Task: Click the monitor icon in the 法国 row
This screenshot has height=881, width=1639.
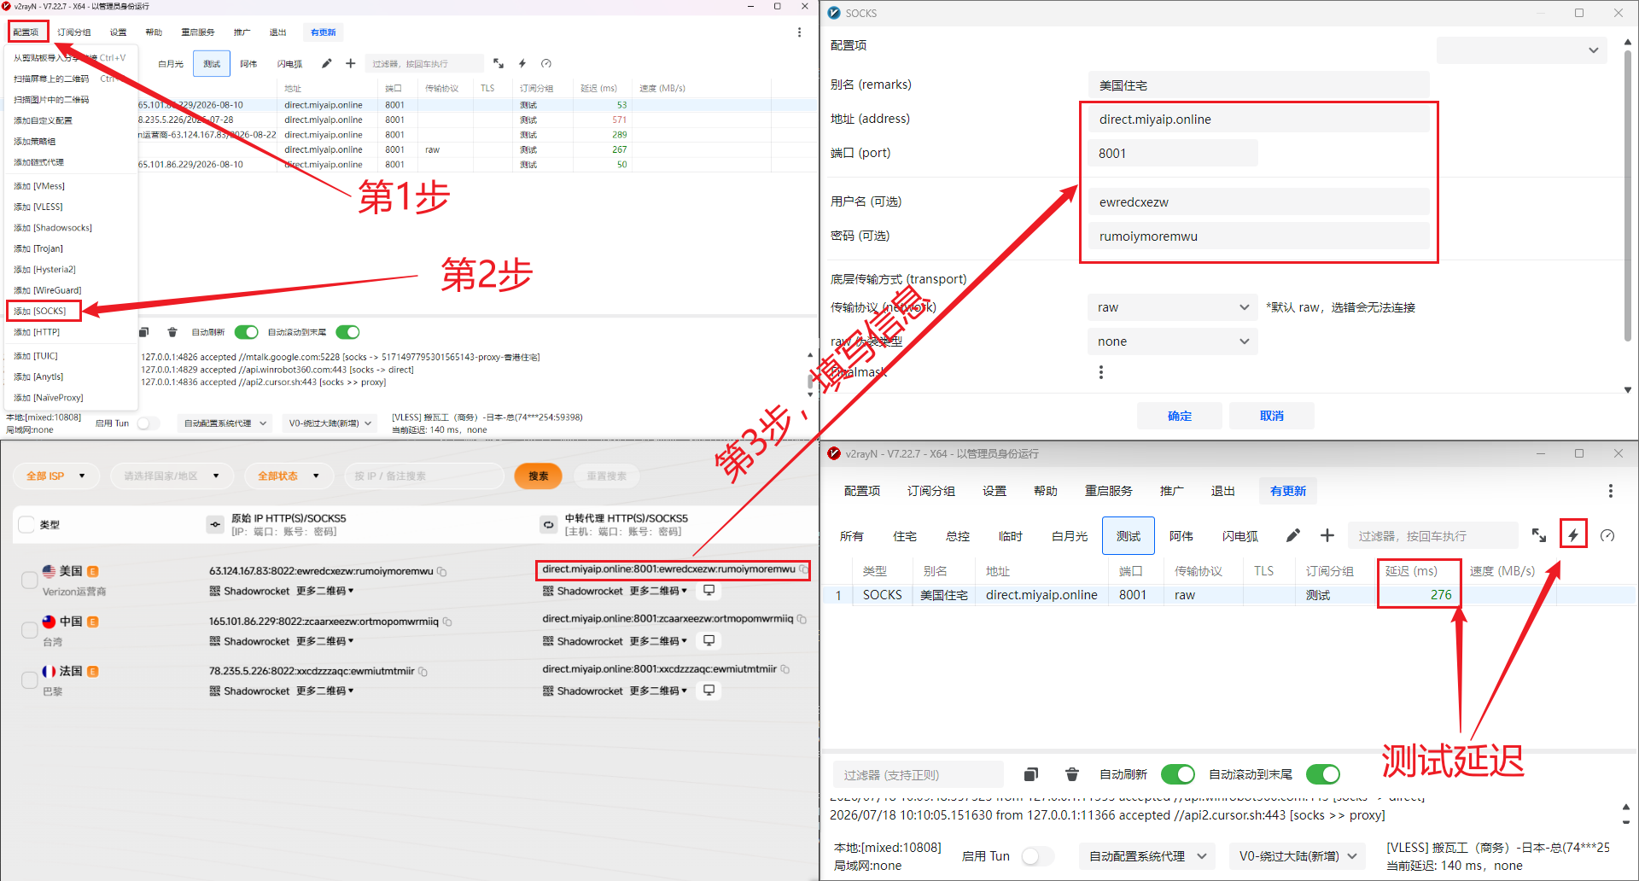Action: coord(709,691)
